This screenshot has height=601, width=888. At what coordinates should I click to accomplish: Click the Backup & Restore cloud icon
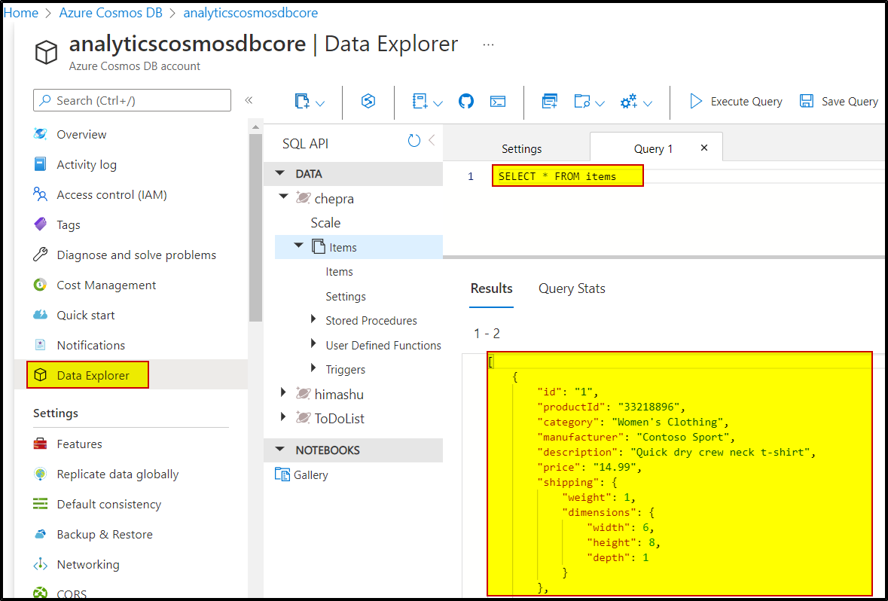click(40, 534)
